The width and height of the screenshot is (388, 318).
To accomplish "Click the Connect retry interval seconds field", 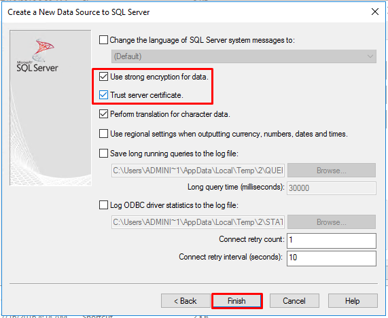I will tap(332, 258).
